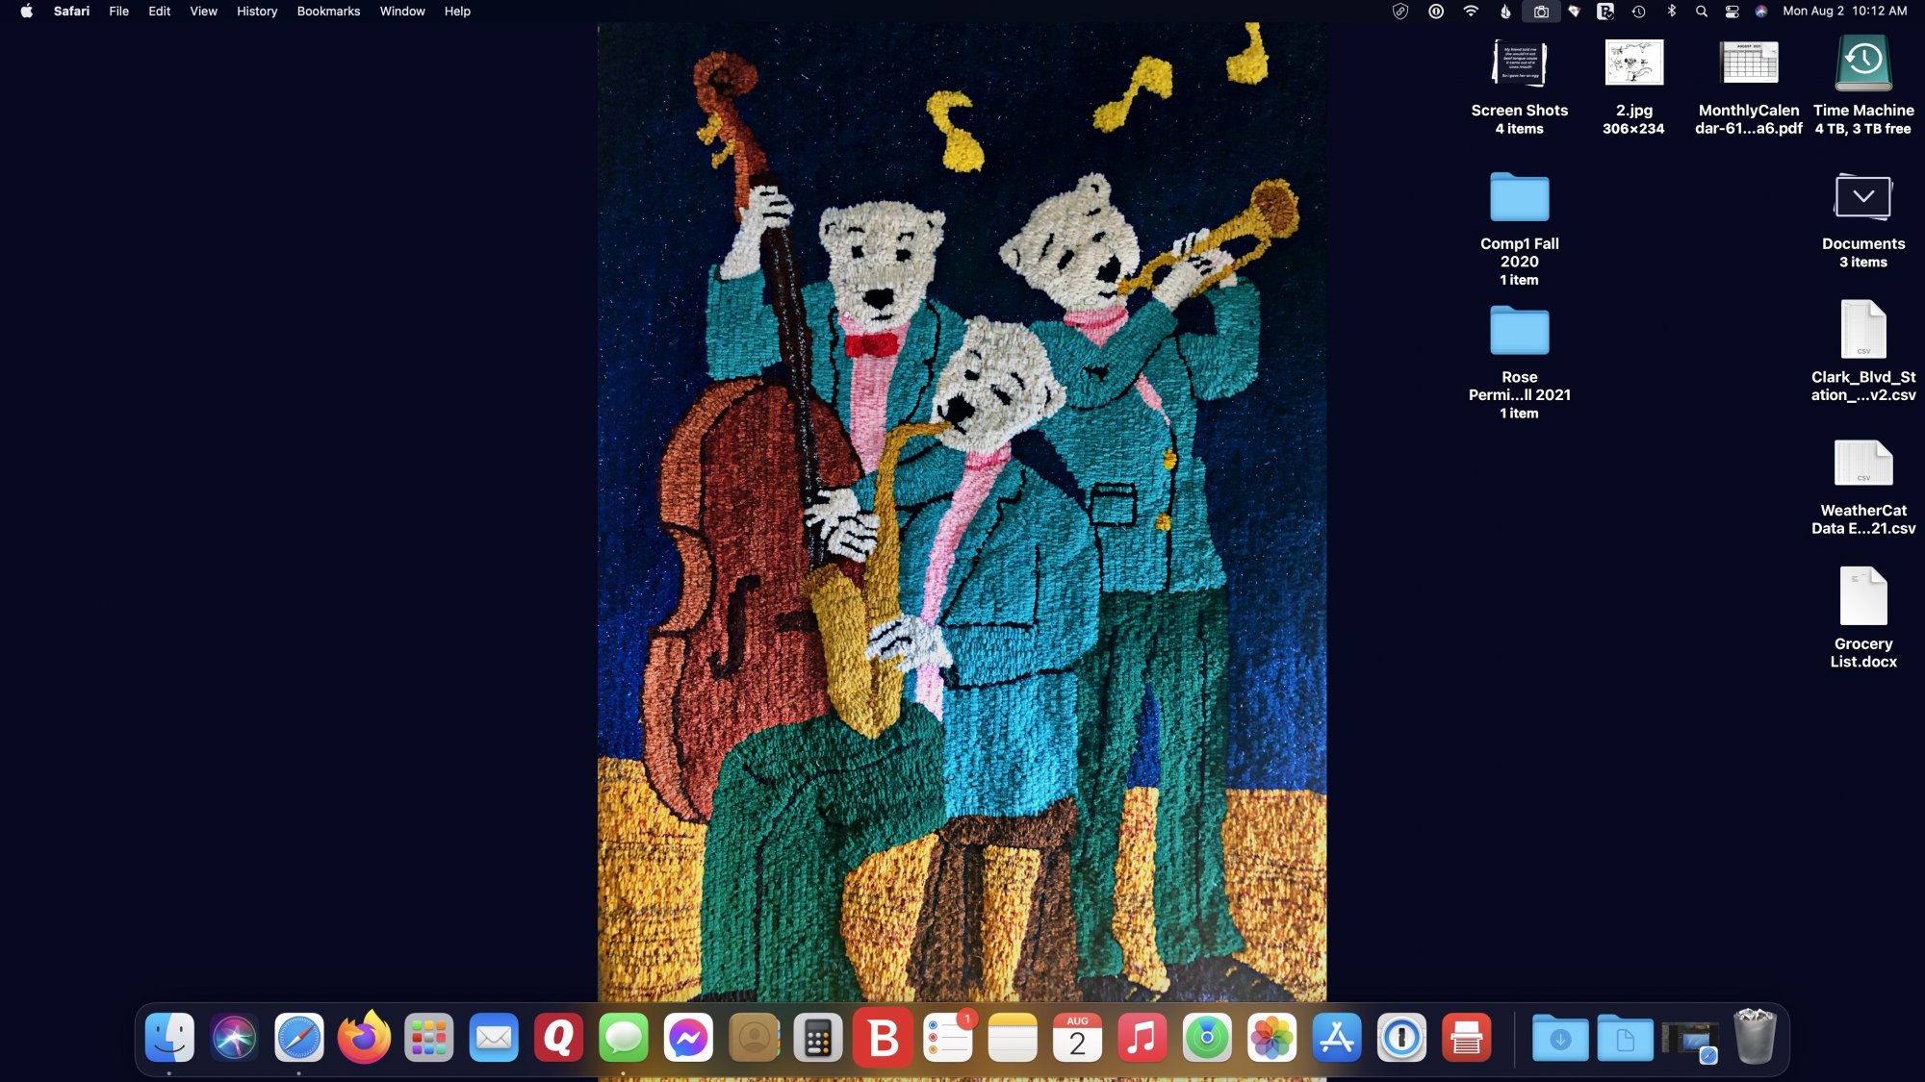Open 1Password menu bar icon
This screenshot has height=1082, width=1925.
(x=1436, y=12)
